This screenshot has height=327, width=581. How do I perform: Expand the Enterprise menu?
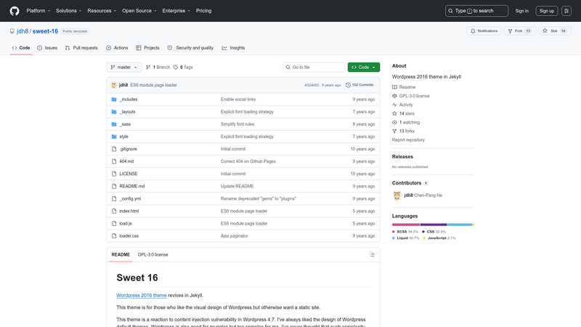tap(176, 11)
